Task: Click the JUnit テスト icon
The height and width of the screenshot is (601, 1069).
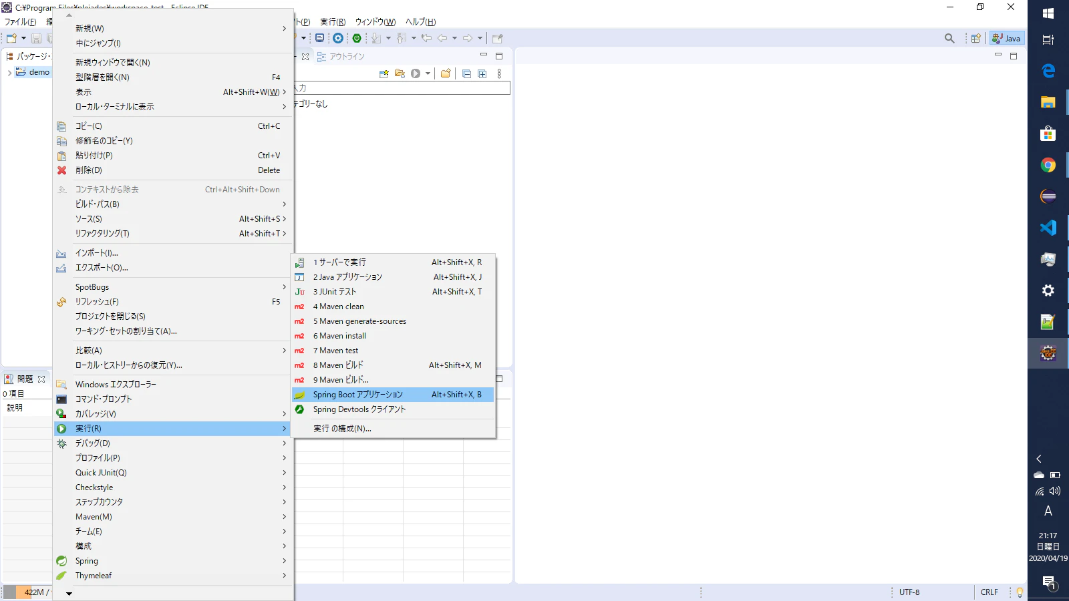Action: click(299, 292)
